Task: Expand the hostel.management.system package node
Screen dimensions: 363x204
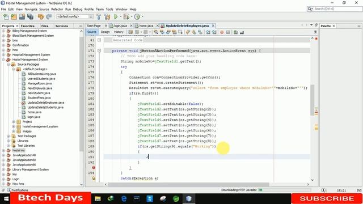Action: pos(14,126)
